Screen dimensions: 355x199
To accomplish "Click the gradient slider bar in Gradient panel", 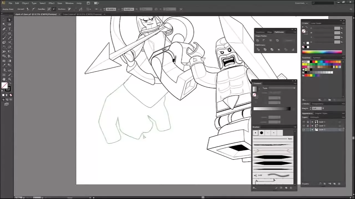I will click(272, 109).
